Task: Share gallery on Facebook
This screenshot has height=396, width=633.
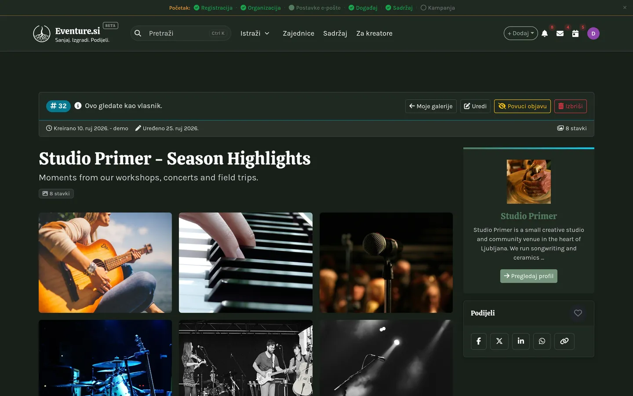Action: coord(479,341)
